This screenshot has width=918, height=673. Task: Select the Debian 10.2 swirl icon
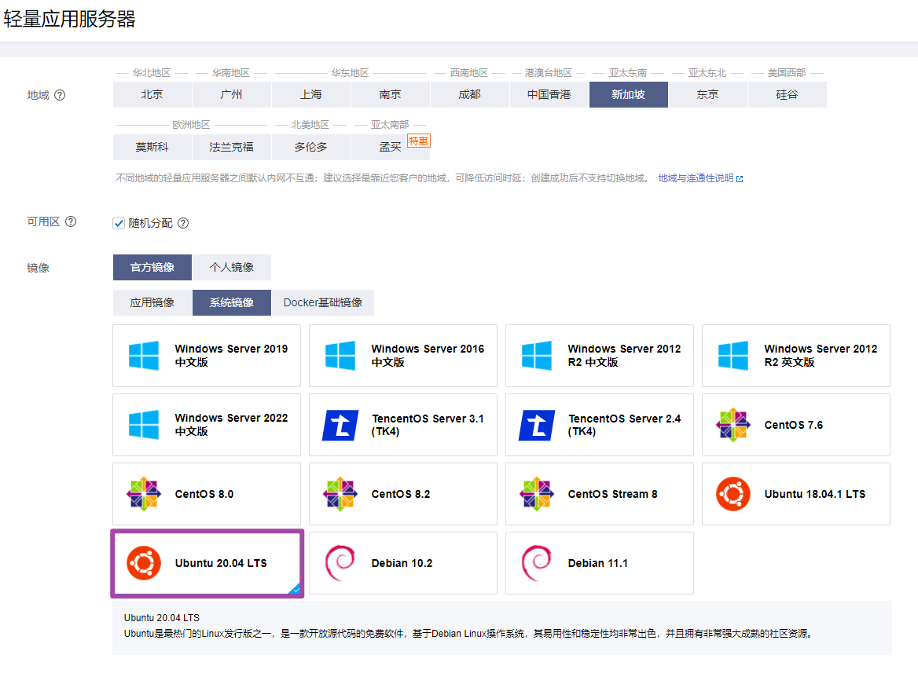coord(340,563)
